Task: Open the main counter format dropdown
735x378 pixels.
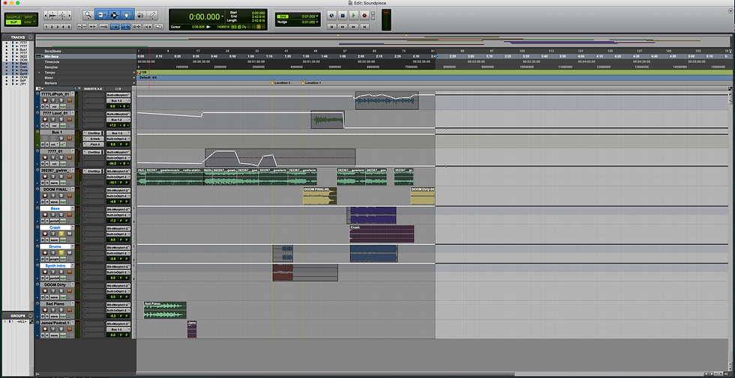Action: click(222, 16)
